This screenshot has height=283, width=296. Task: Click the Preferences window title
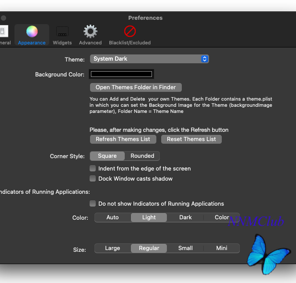[145, 18]
